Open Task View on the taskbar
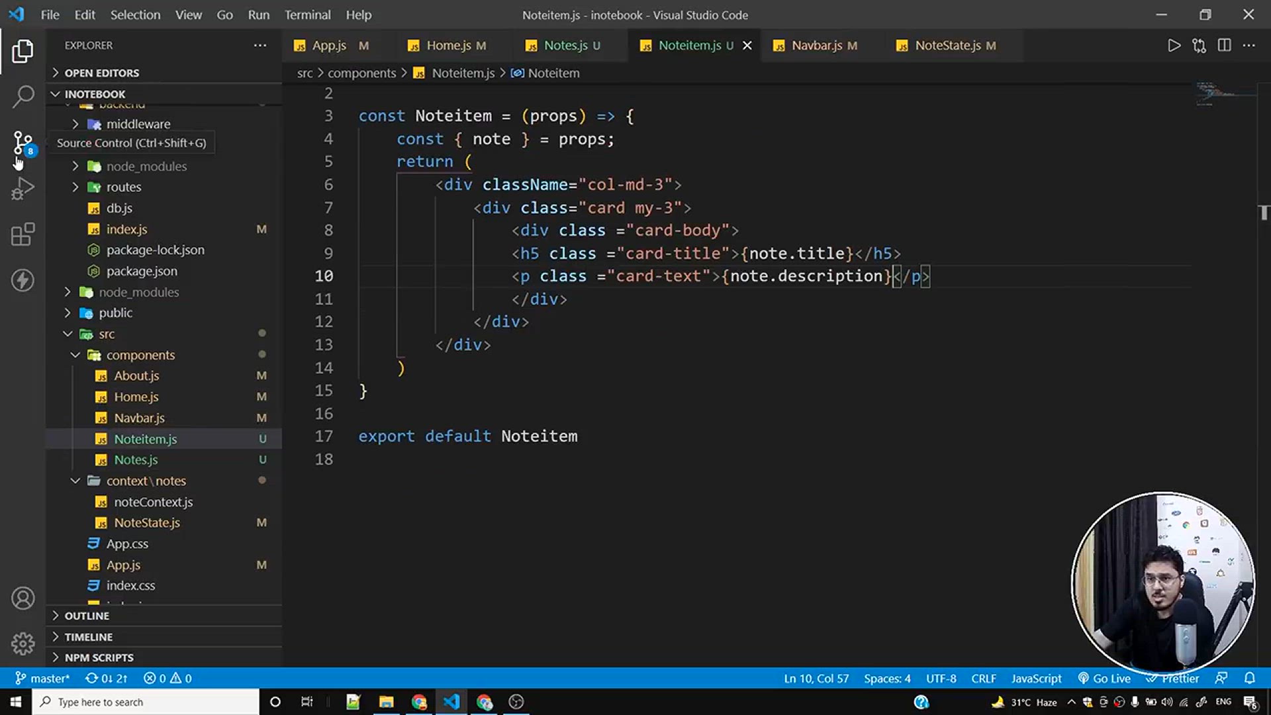 (x=307, y=702)
